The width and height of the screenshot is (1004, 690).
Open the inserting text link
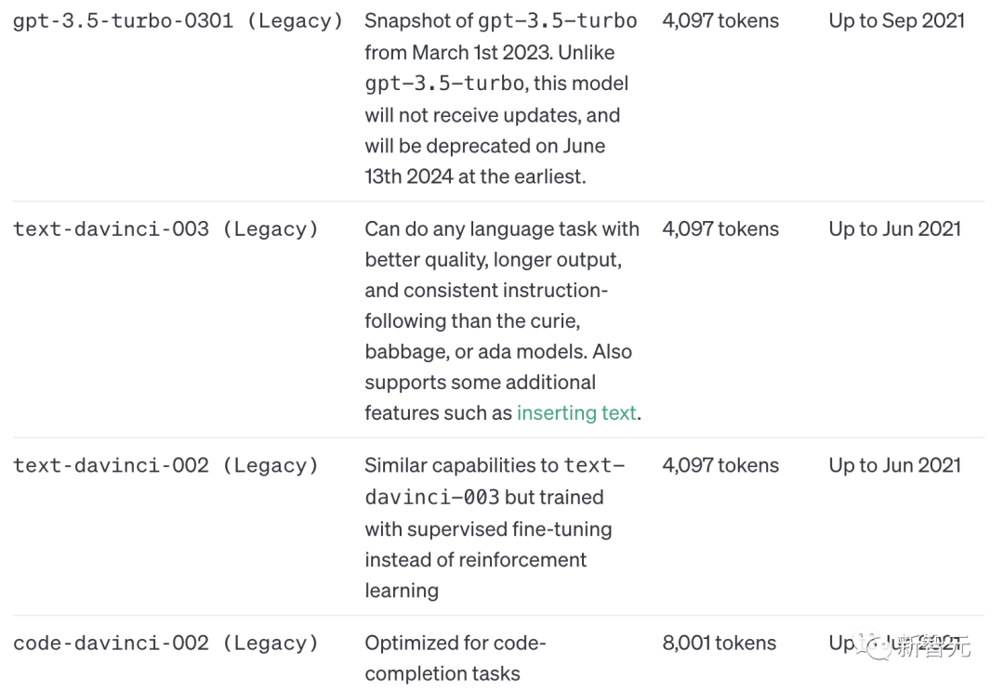[576, 413]
